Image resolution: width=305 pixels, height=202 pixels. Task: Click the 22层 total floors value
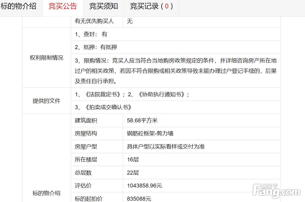coord(133,173)
